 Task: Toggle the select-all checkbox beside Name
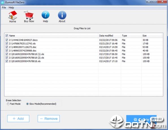click(x=7, y=35)
